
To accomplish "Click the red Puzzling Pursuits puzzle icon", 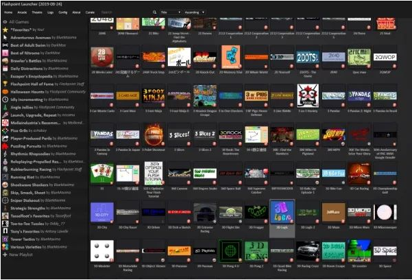I will coord(5,146).
